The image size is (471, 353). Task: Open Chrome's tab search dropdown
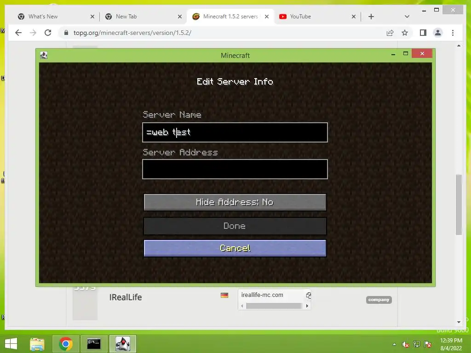[x=407, y=17]
